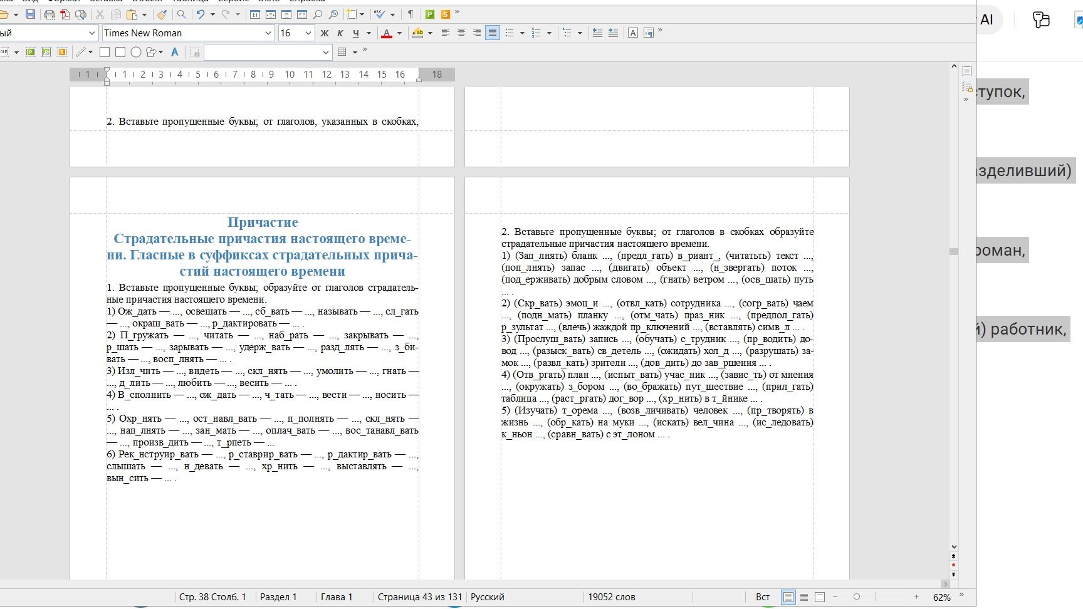Align the paragraph to the left
This screenshot has width=1083, height=609.
point(446,33)
